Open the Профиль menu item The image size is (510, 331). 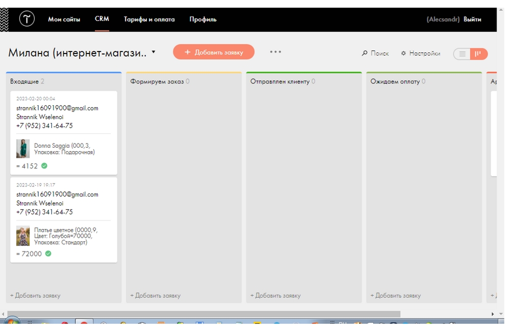coord(203,19)
